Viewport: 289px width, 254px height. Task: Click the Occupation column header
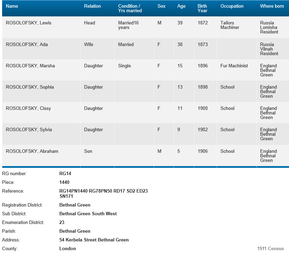coord(232,6)
